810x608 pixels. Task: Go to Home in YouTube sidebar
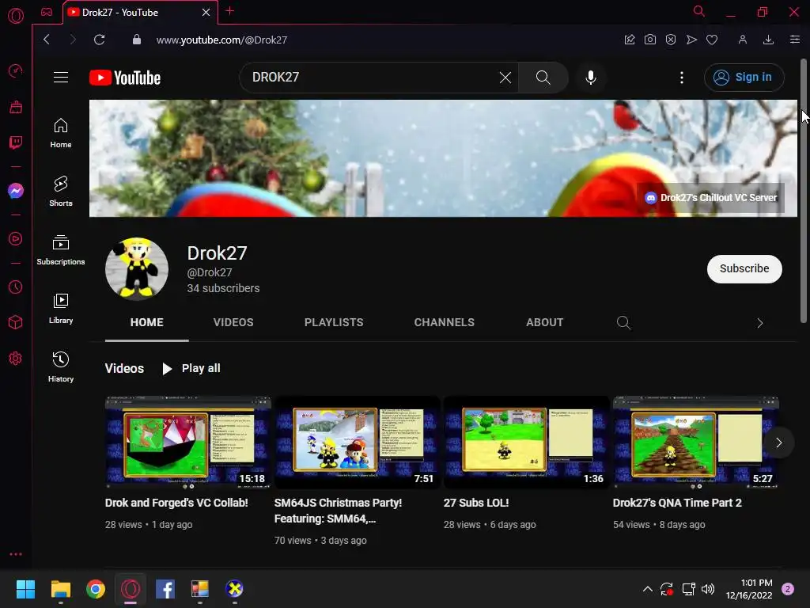pos(61,133)
